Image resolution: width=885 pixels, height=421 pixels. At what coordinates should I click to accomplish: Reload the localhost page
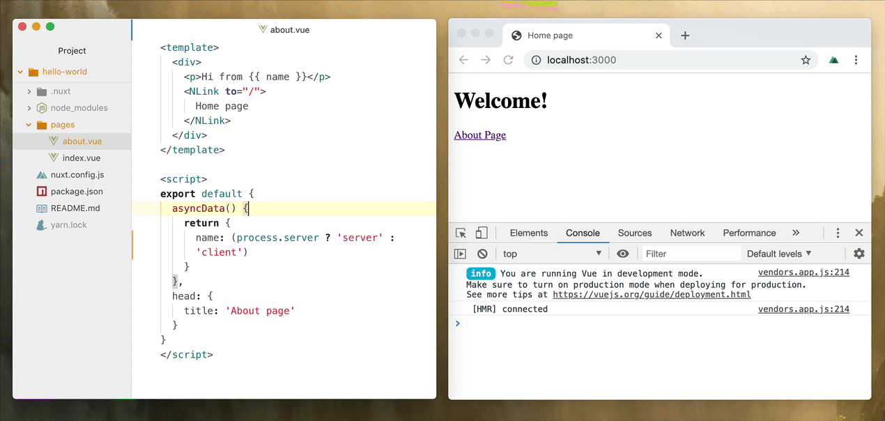(508, 60)
